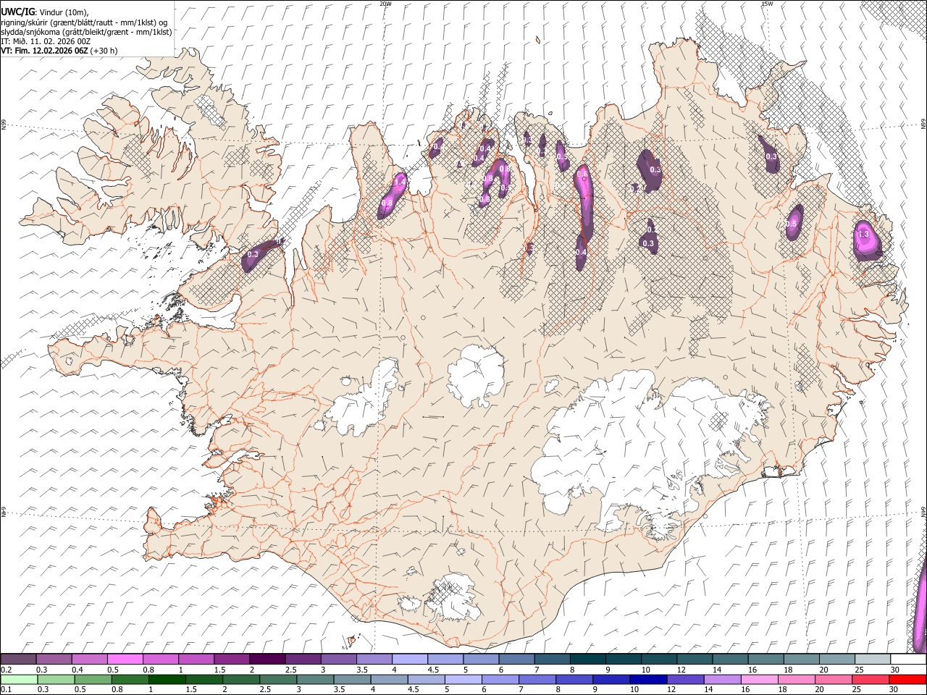927x695 pixels.
Task: Click the '2.5' tick label under the upper scale
Action: [290, 670]
